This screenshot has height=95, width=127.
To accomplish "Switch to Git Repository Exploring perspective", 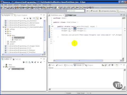I will [x=107, y=11].
